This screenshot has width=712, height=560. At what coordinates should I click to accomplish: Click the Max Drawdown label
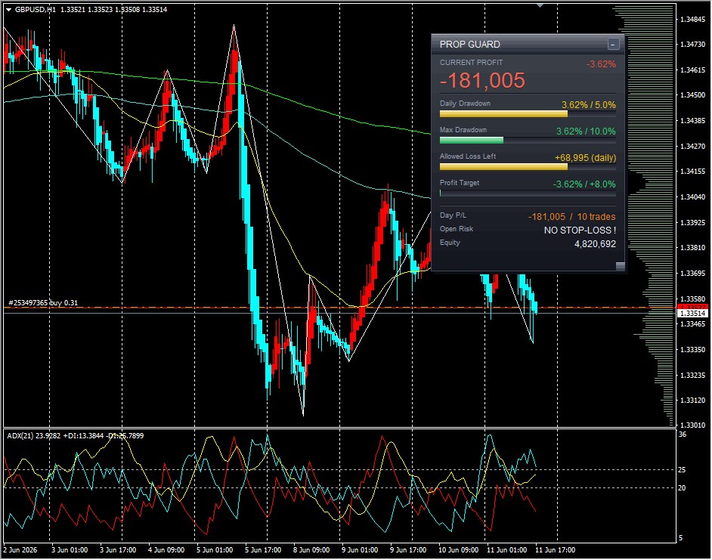pyautogui.click(x=463, y=130)
